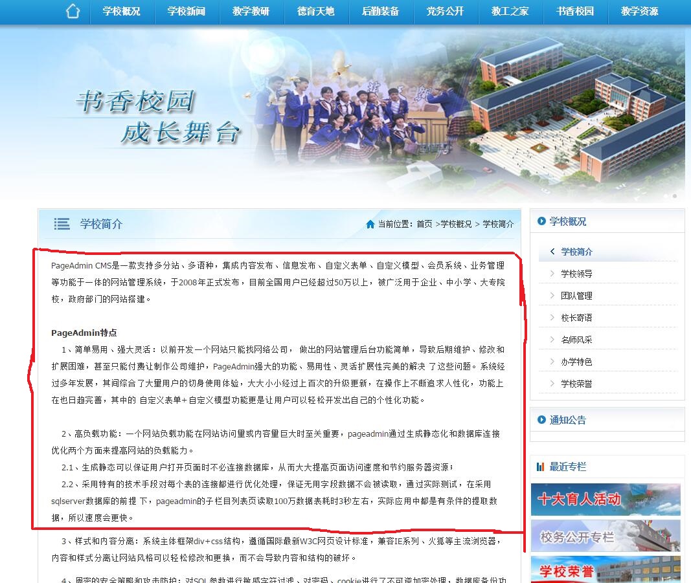This screenshot has height=583, width=691.
Task: Click the bar chart icon beside 最近专栏
Action: pos(541,467)
